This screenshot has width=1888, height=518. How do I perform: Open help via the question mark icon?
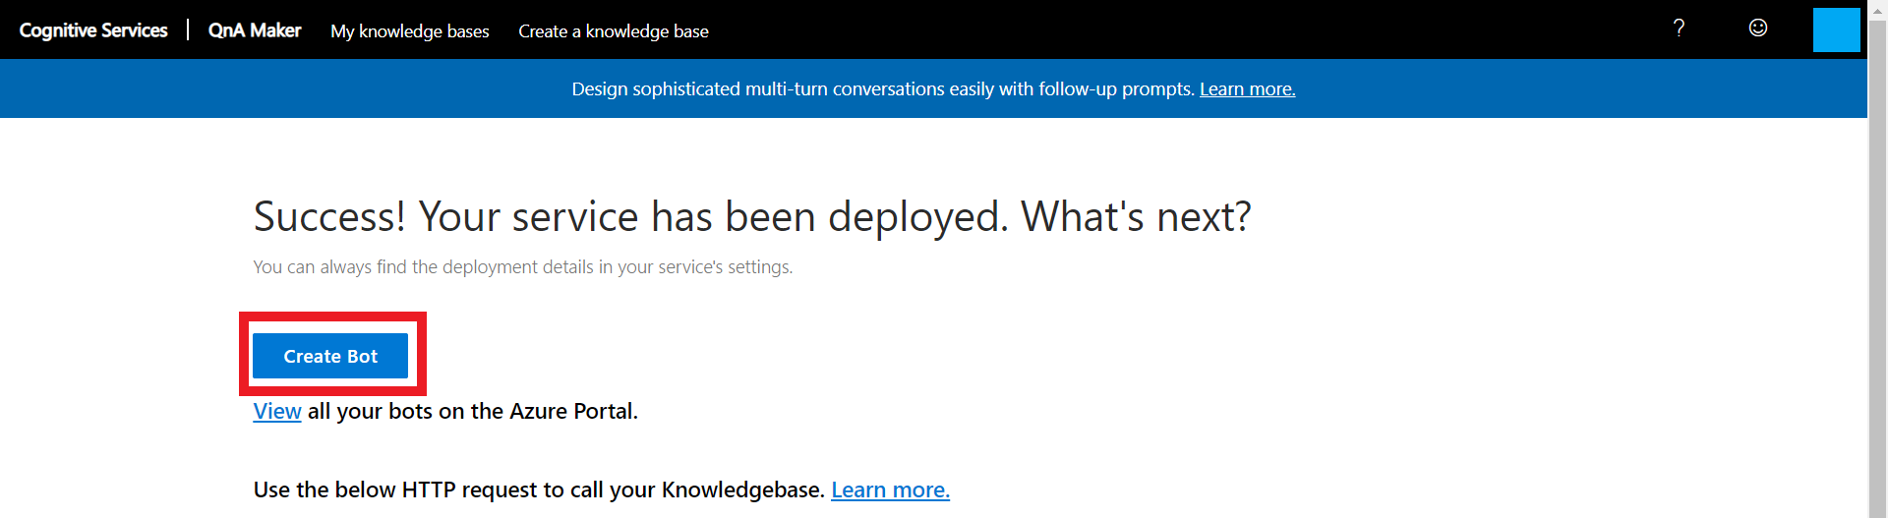click(1679, 29)
